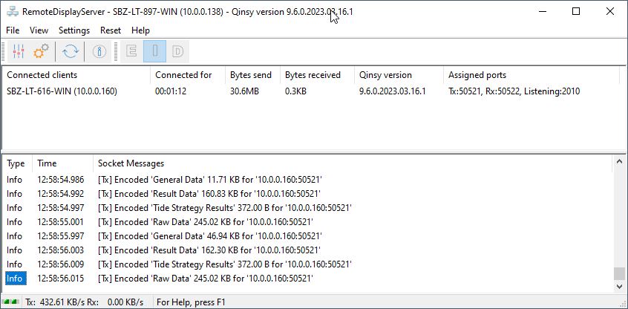The width and height of the screenshot is (628, 309).
Task: Toggle the 'D' debug filter button
Action: [x=177, y=51]
